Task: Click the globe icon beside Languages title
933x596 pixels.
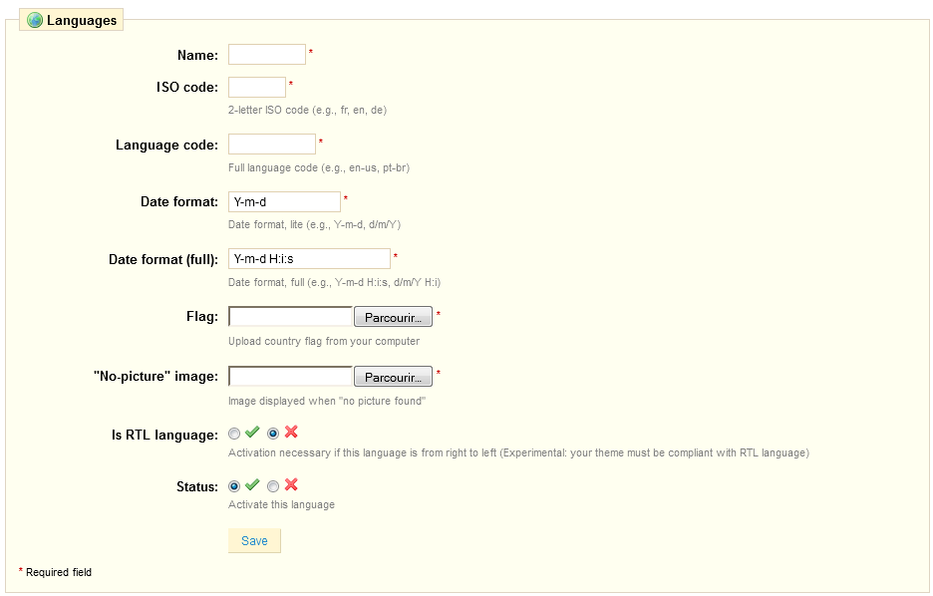Action: pyautogui.click(x=35, y=20)
